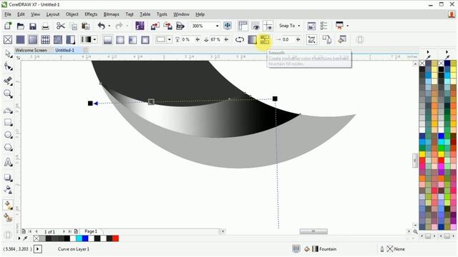Choose Rectangular fountain fill type
Viewport: 458px width, 257px height.
point(145,39)
